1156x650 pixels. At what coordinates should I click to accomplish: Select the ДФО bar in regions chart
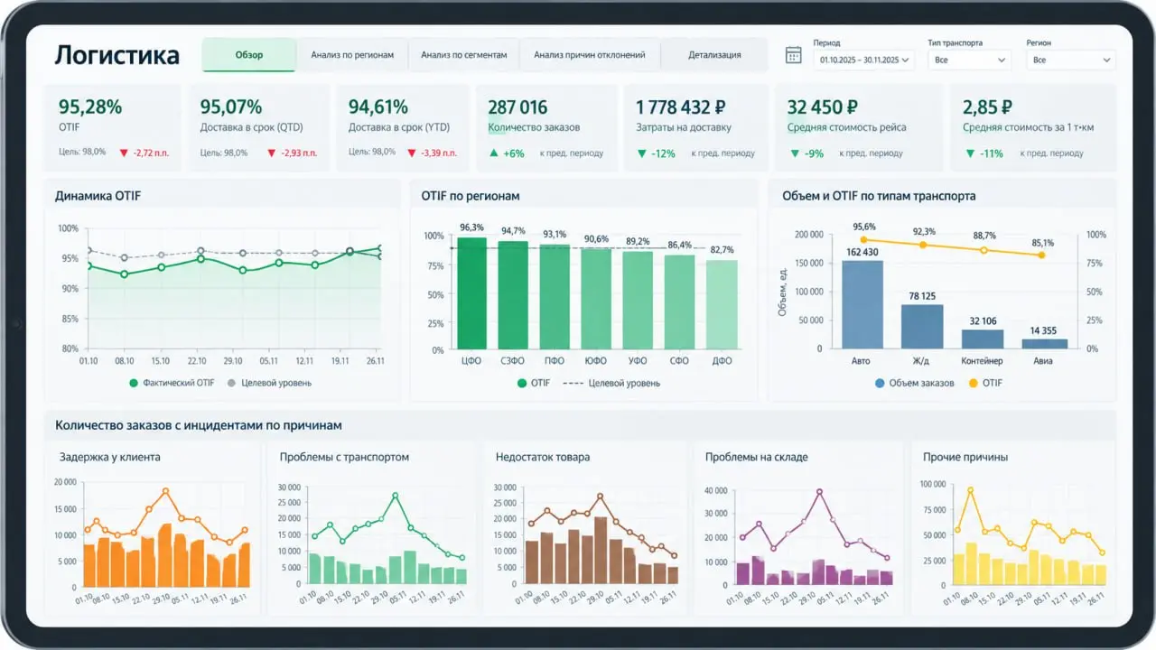point(722,305)
